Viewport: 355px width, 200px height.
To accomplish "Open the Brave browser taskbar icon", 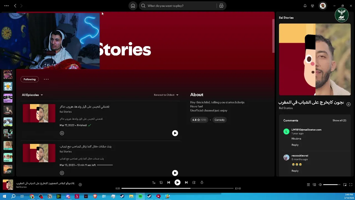I will tap(95, 196).
